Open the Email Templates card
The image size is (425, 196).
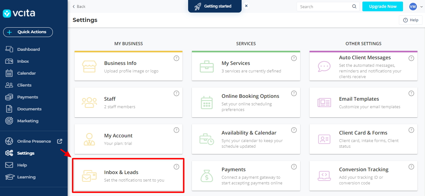(363, 102)
